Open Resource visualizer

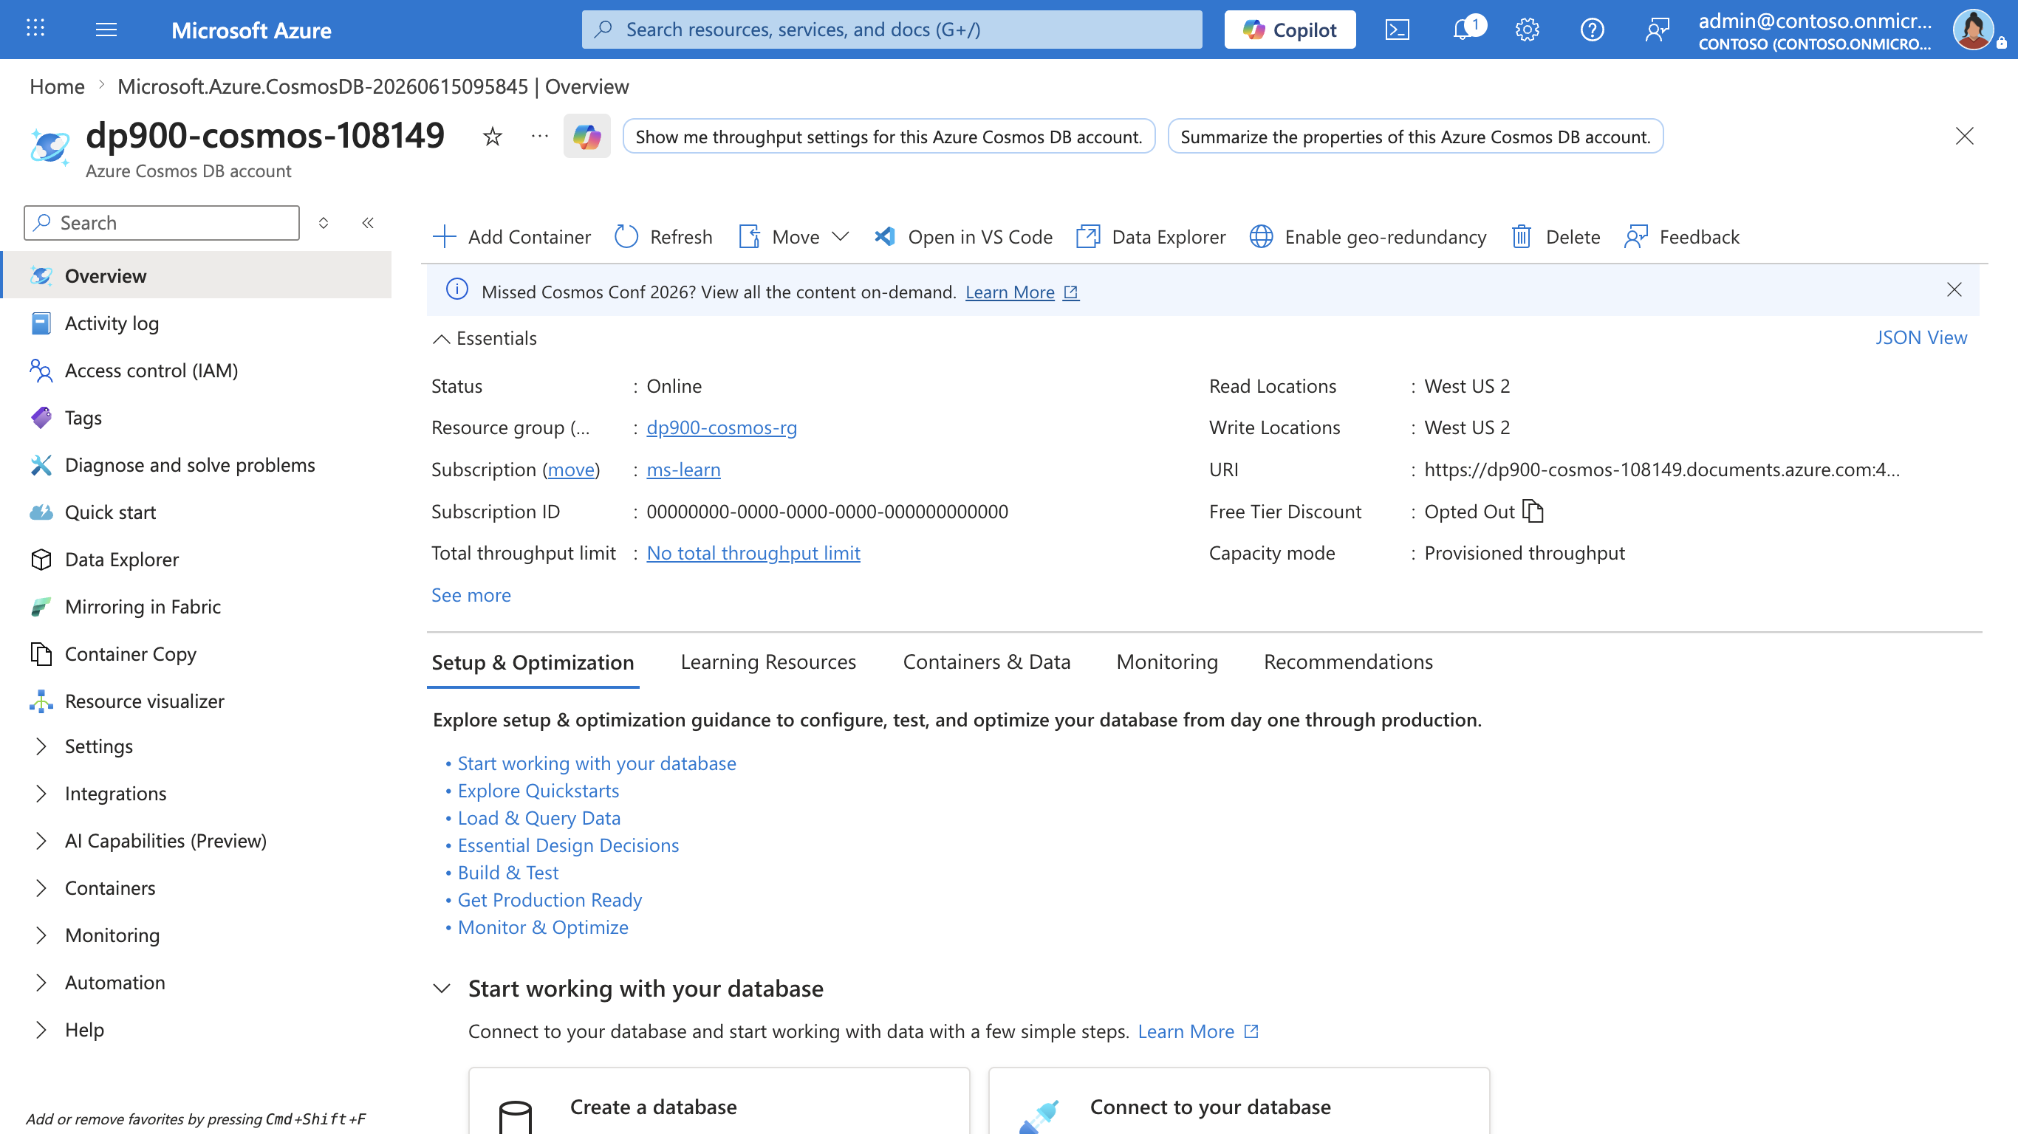[196, 701]
